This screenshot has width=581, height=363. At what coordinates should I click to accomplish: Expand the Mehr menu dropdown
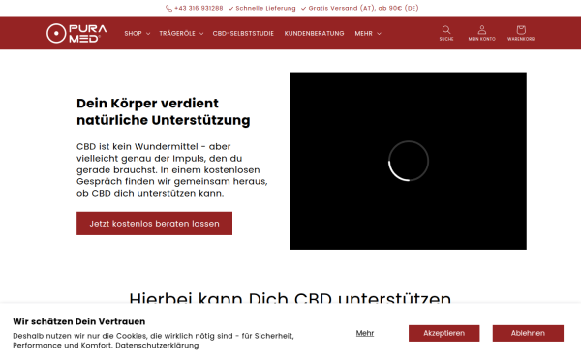(x=368, y=33)
